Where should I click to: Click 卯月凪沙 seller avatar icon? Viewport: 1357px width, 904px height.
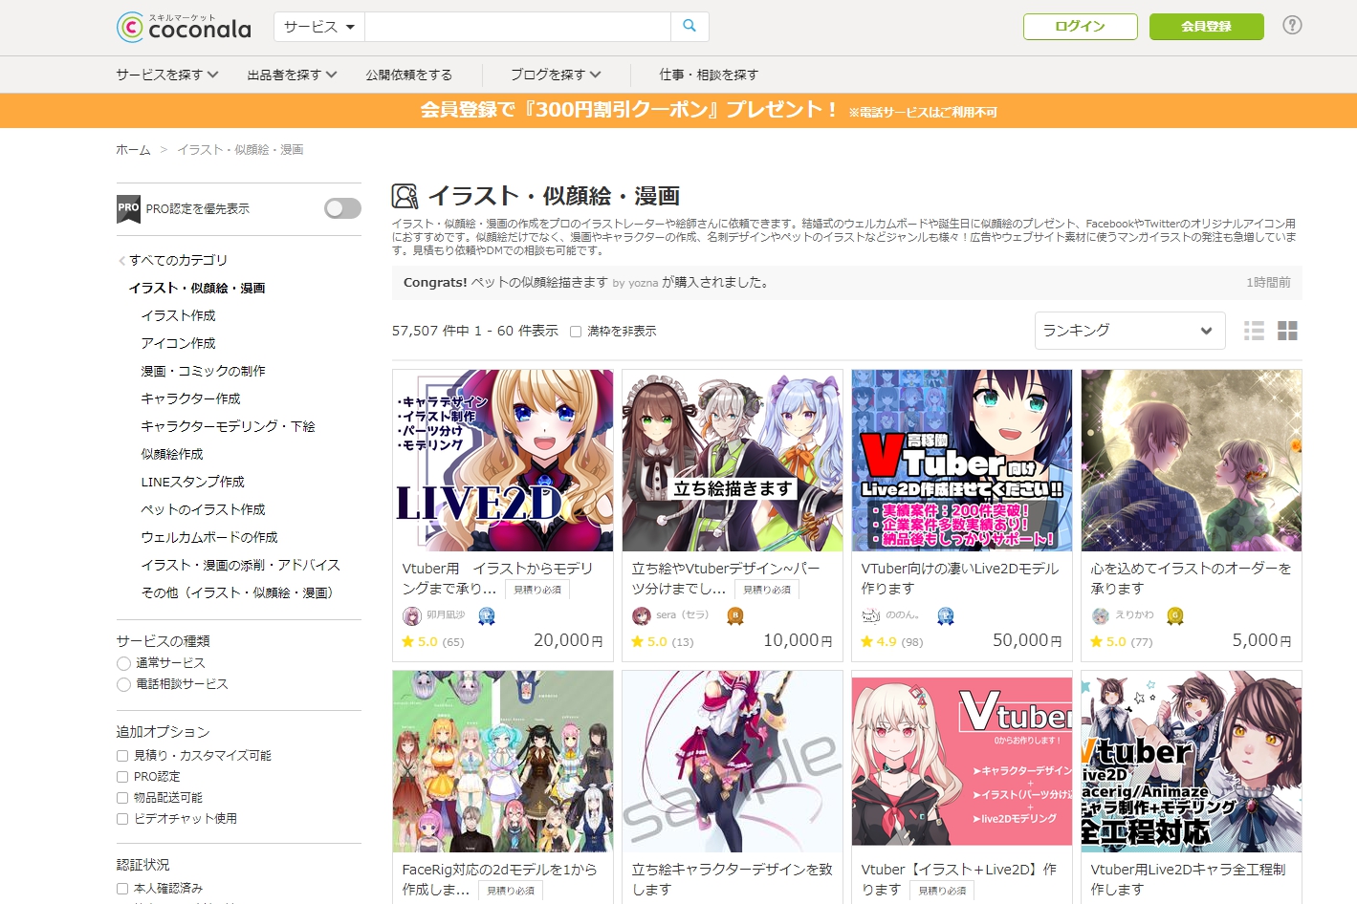(412, 615)
